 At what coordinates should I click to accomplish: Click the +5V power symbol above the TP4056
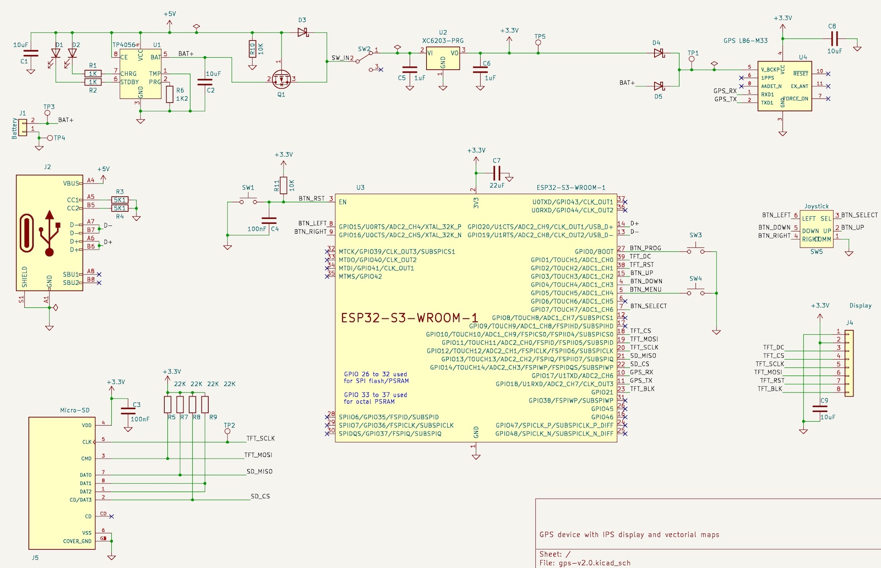170,21
